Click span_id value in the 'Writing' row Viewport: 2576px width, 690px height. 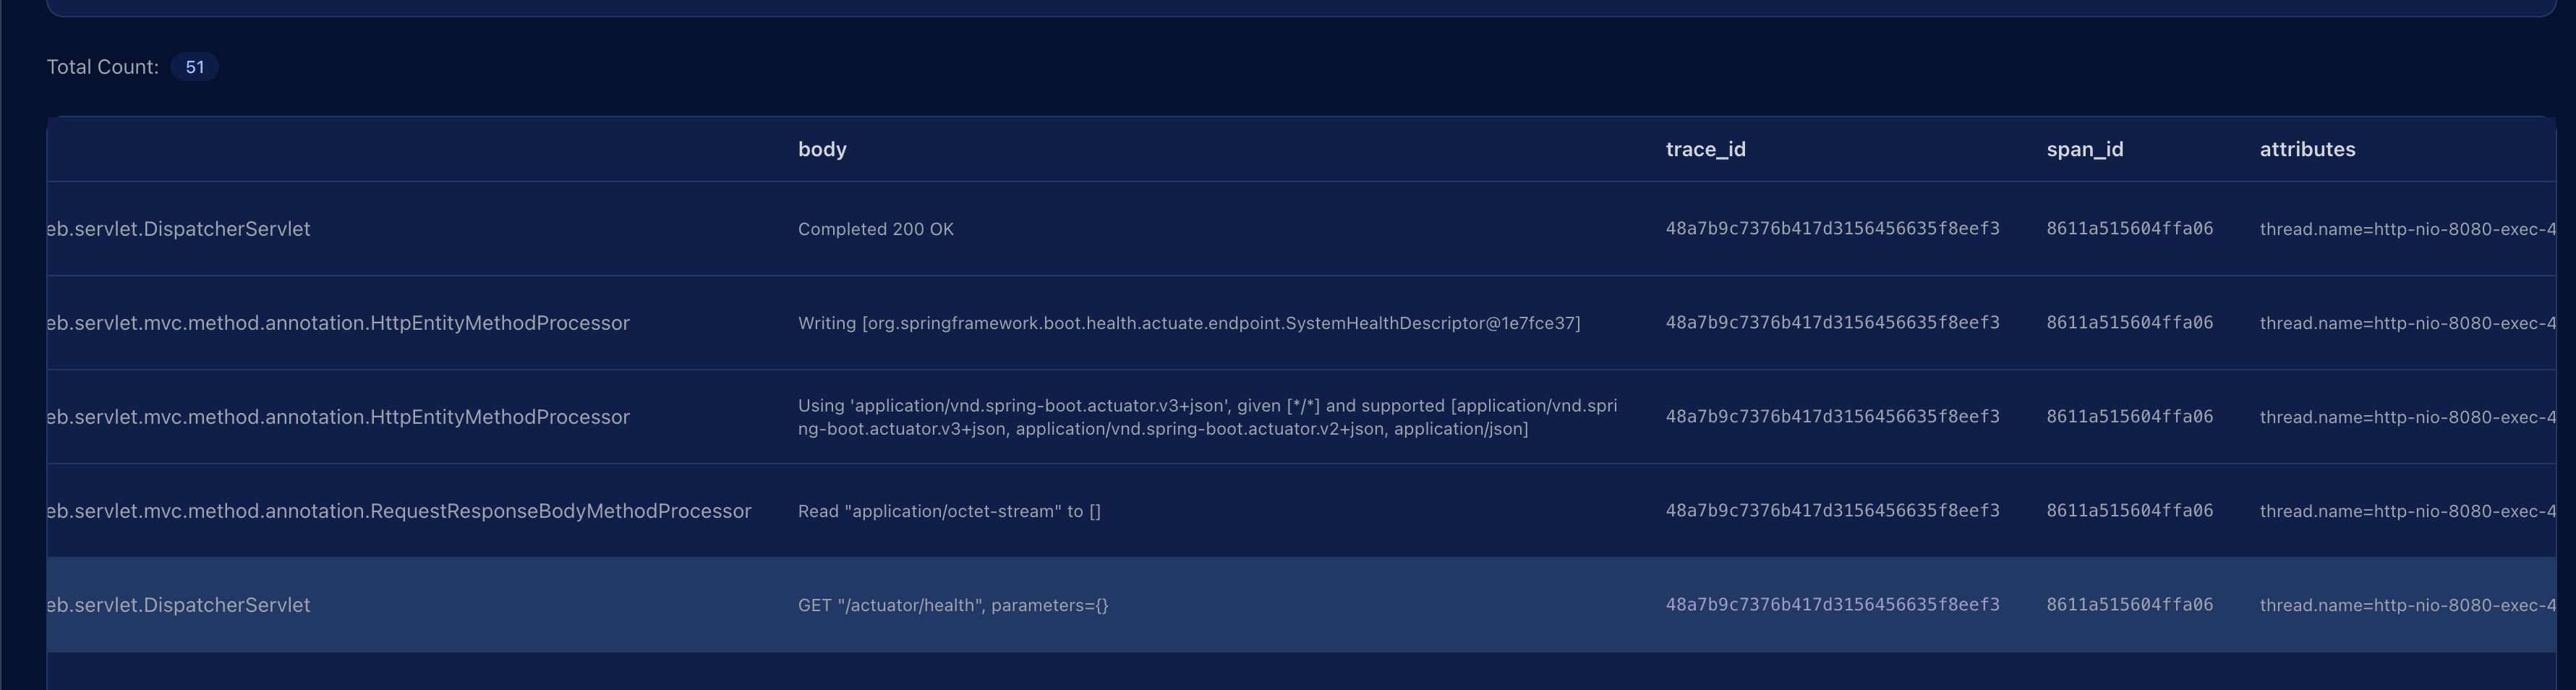pyautogui.click(x=2129, y=323)
